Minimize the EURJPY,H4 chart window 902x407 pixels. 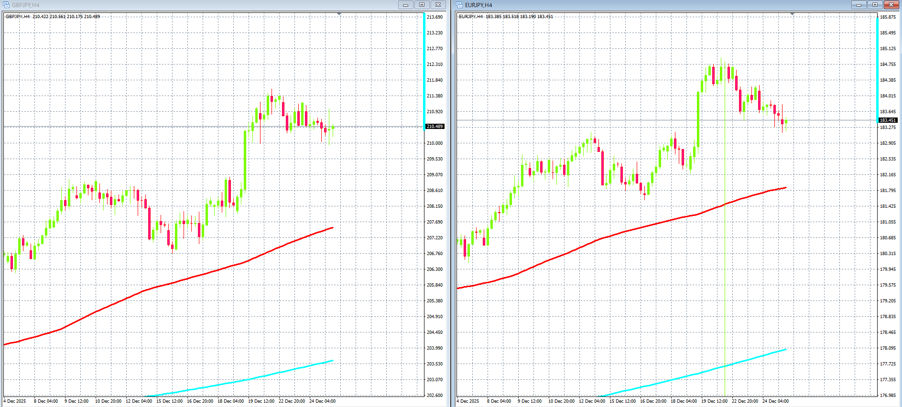point(859,5)
